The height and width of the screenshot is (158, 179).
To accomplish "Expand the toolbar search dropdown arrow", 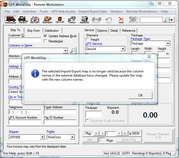I will (x=172, y=20).
